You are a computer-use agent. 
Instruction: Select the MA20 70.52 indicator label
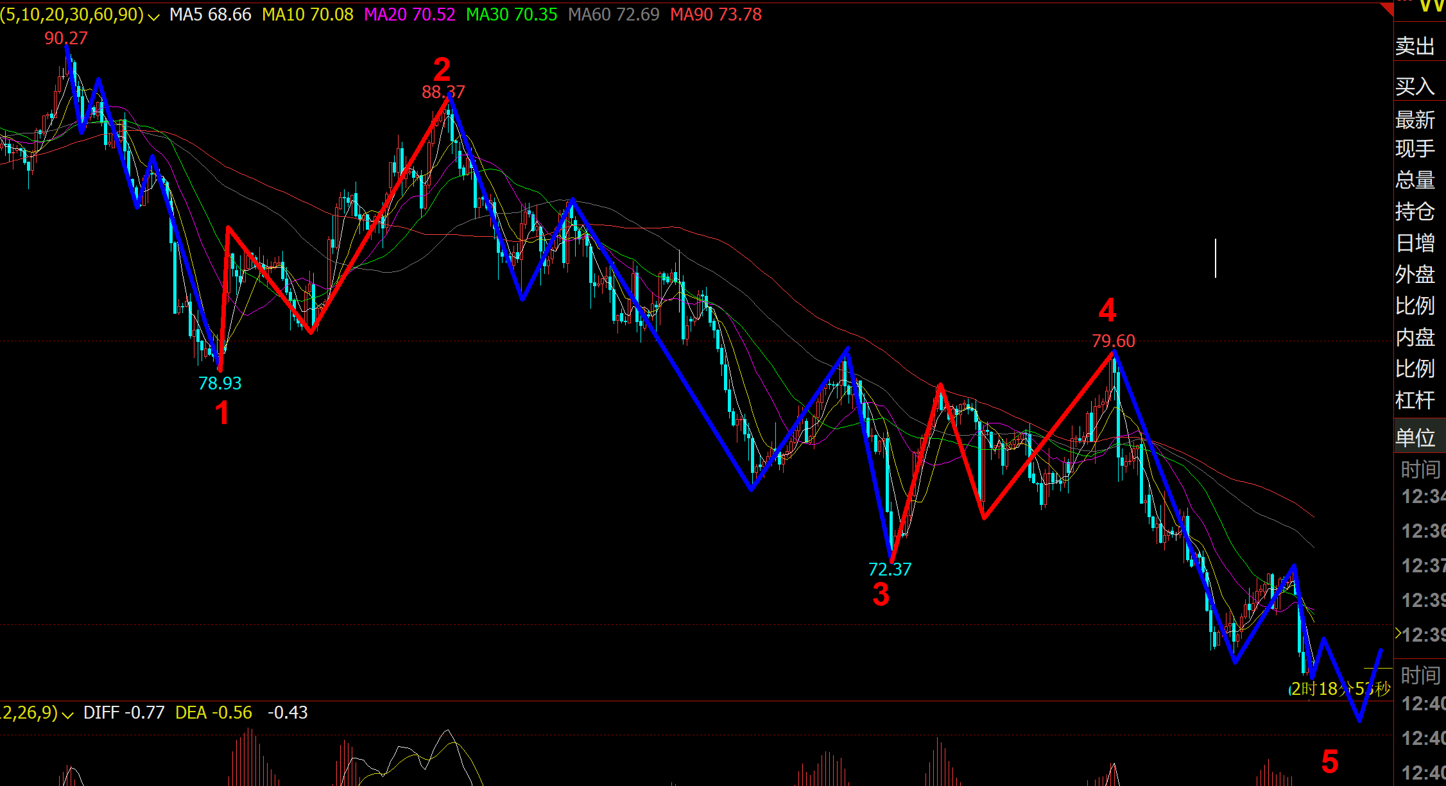coord(409,15)
